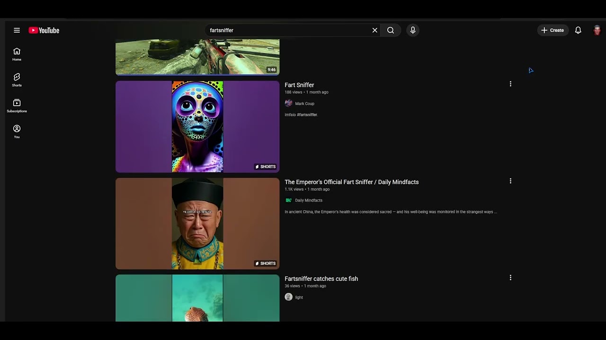Click the light channel avatar

click(288, 297)
